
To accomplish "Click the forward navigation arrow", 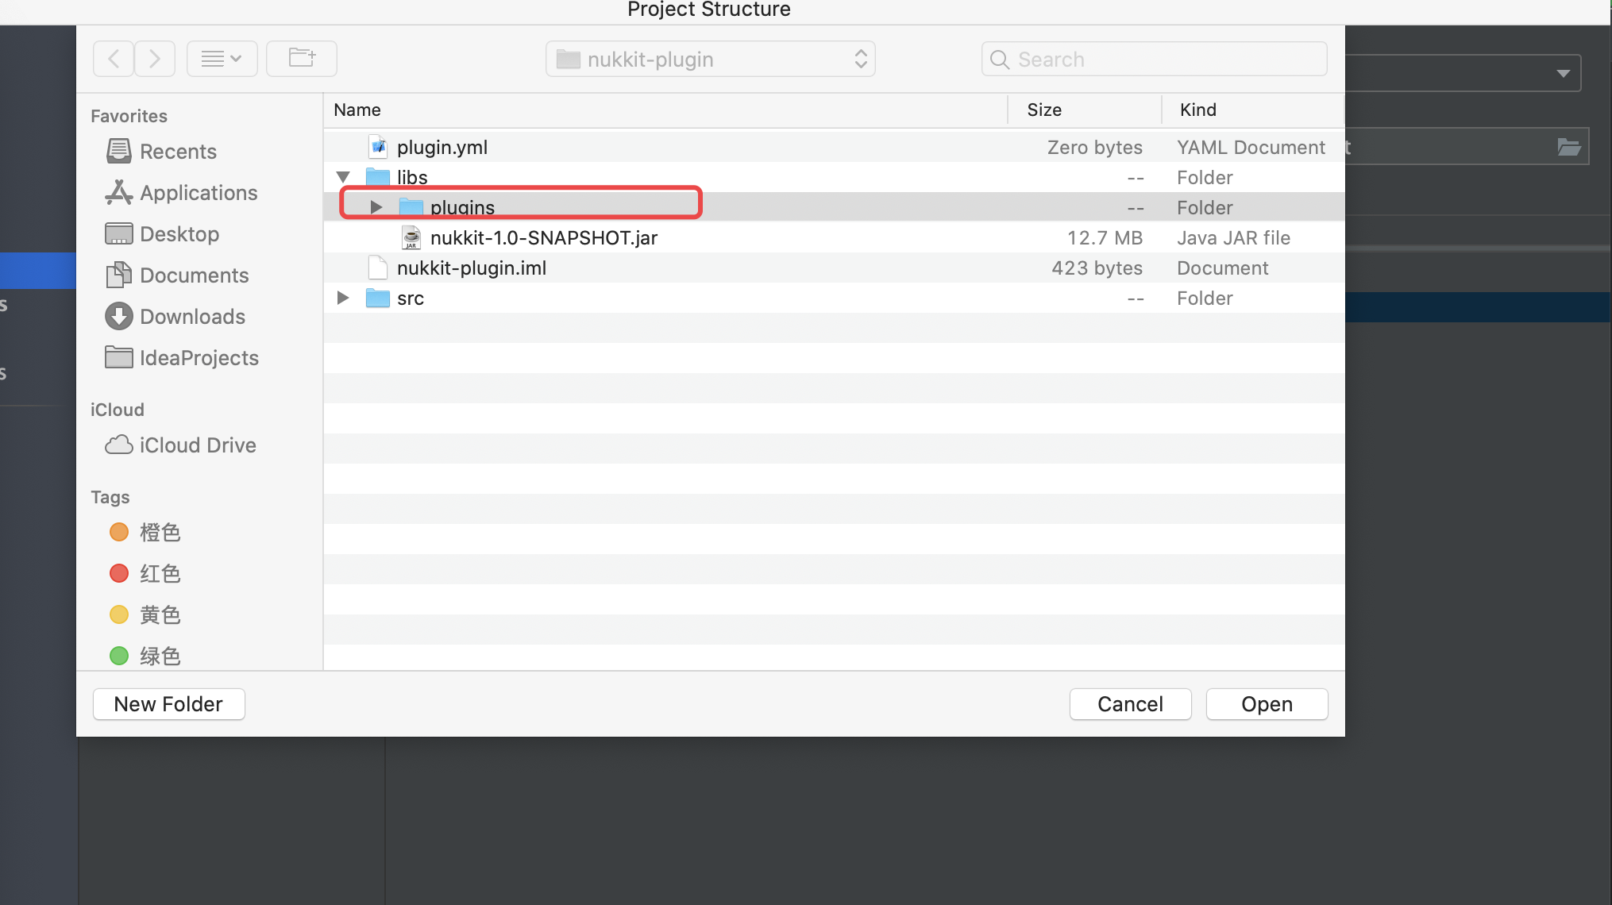I will pos(155,59).
